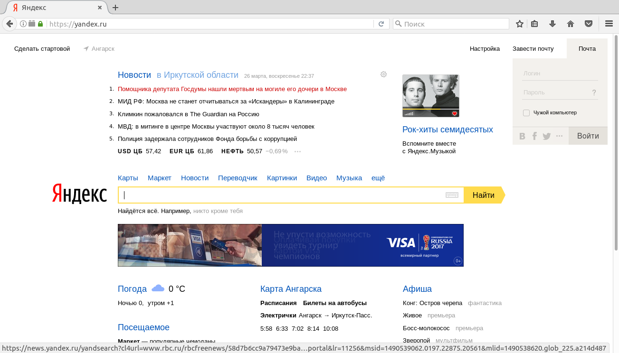Go back with the browser back arrow

click(9, 24)
